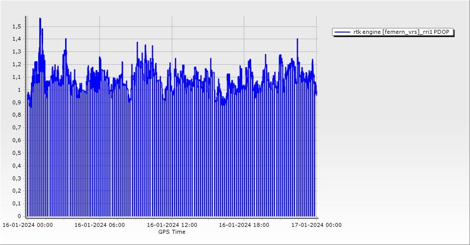Select the 16-01-2024 06:00 x-axis label
This screenshot has width=470, height=245.
(x=99, y=225)
